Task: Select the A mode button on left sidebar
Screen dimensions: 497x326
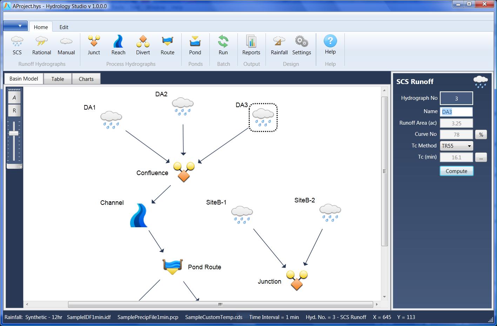Action: [14, 97]
